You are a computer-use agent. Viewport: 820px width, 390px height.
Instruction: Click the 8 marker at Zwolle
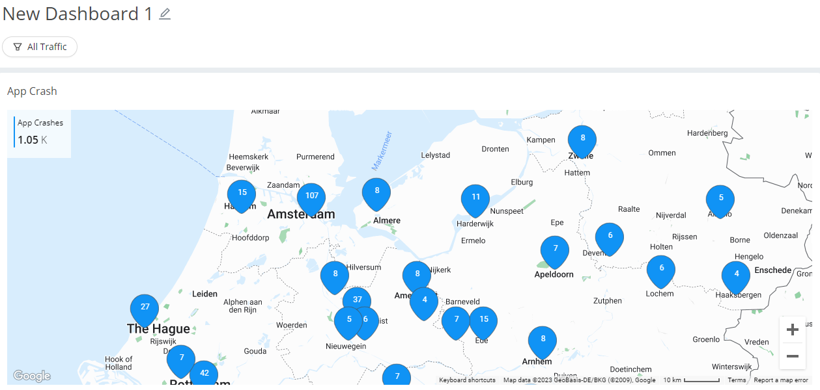pos(582,139)
